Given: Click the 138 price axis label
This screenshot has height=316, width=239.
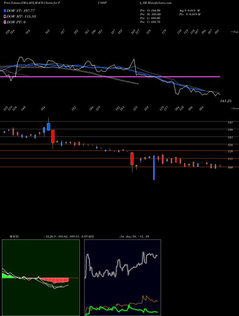Looking at the screenshot, I should [x=230, y=130].
